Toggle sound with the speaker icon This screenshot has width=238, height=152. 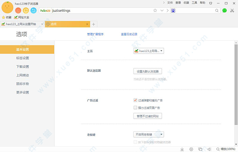[x=209, y=149]
